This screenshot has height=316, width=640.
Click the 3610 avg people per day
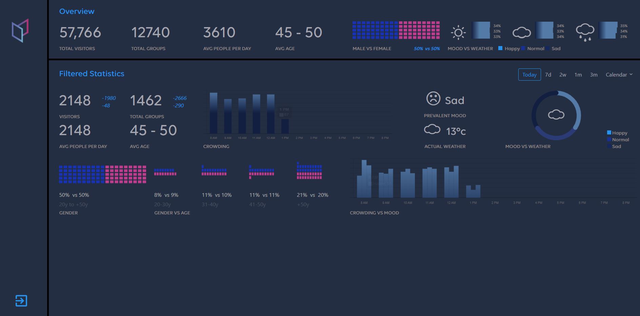pos(219,33)
